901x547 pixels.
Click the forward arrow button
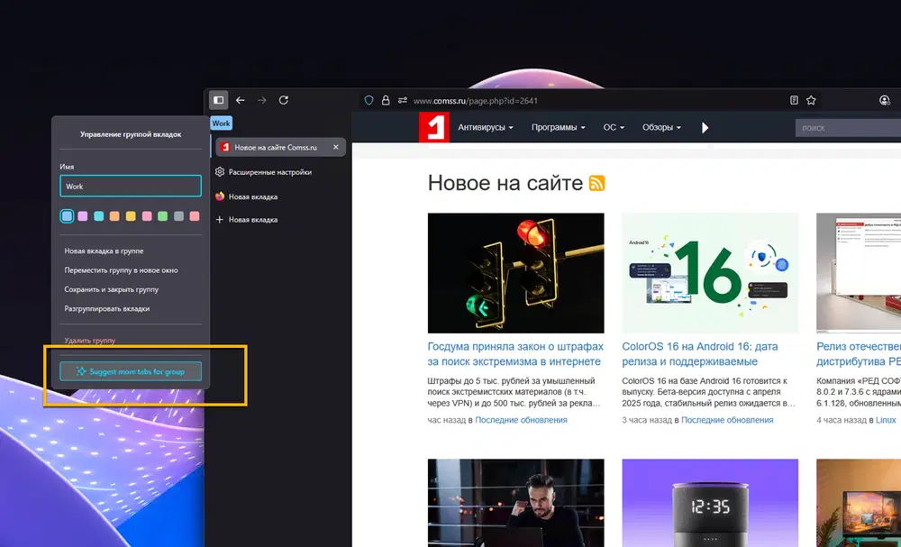(x=262, y=100)
